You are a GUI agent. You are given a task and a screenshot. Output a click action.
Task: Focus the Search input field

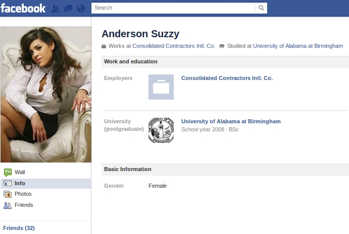[174, 8]
